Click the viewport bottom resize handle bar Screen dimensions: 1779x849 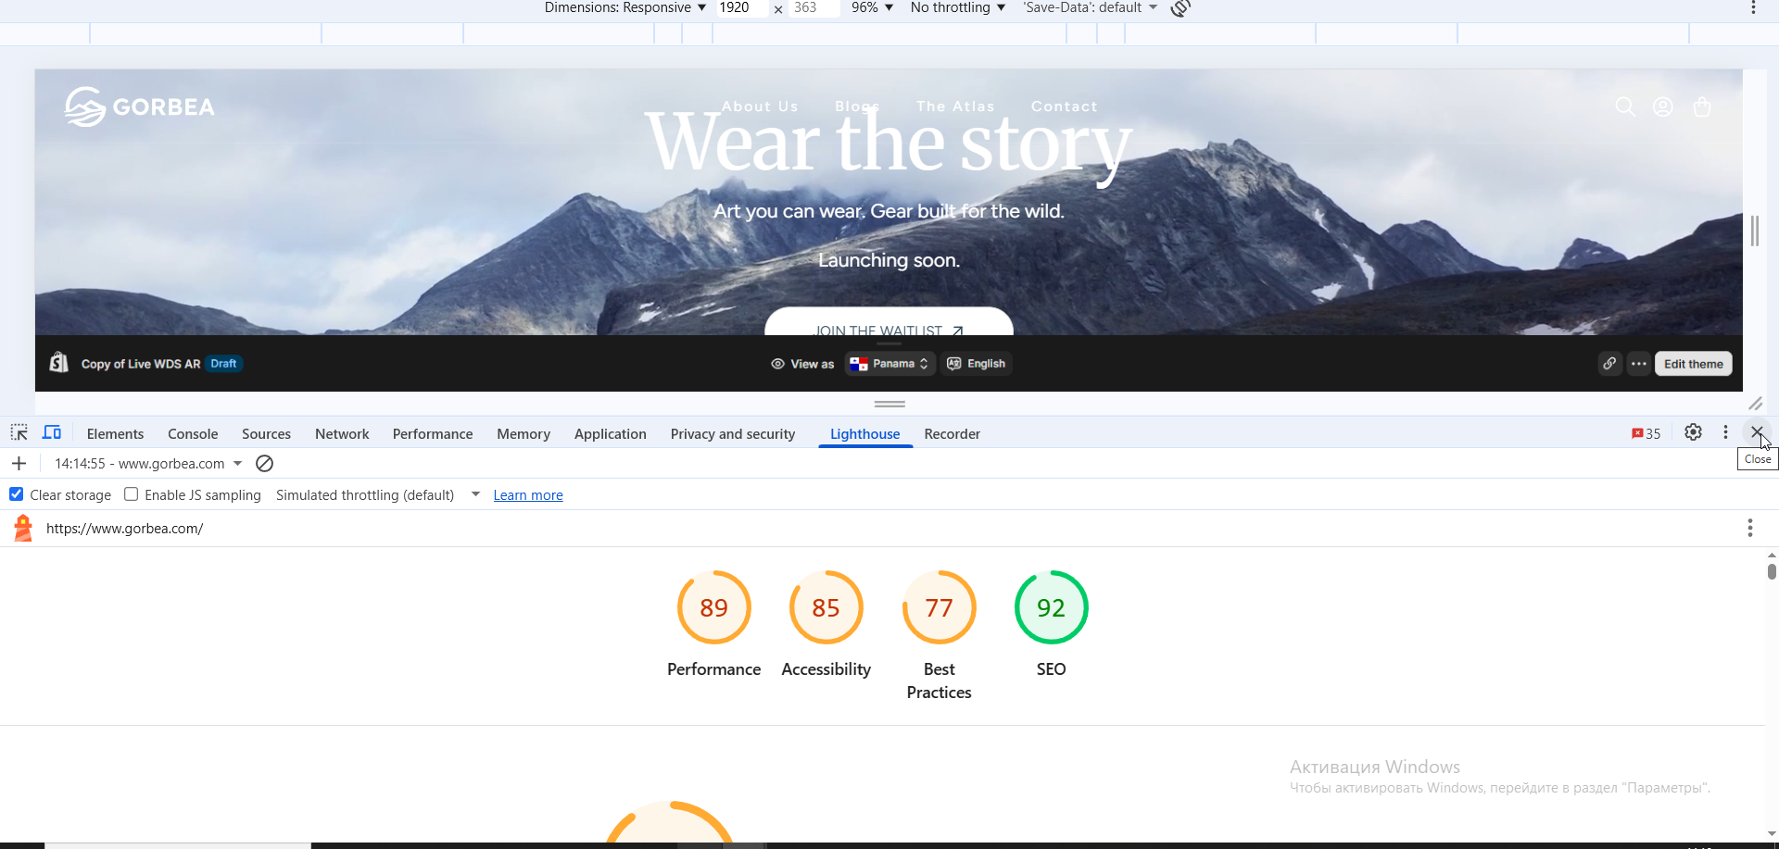(x=889, y=404)
